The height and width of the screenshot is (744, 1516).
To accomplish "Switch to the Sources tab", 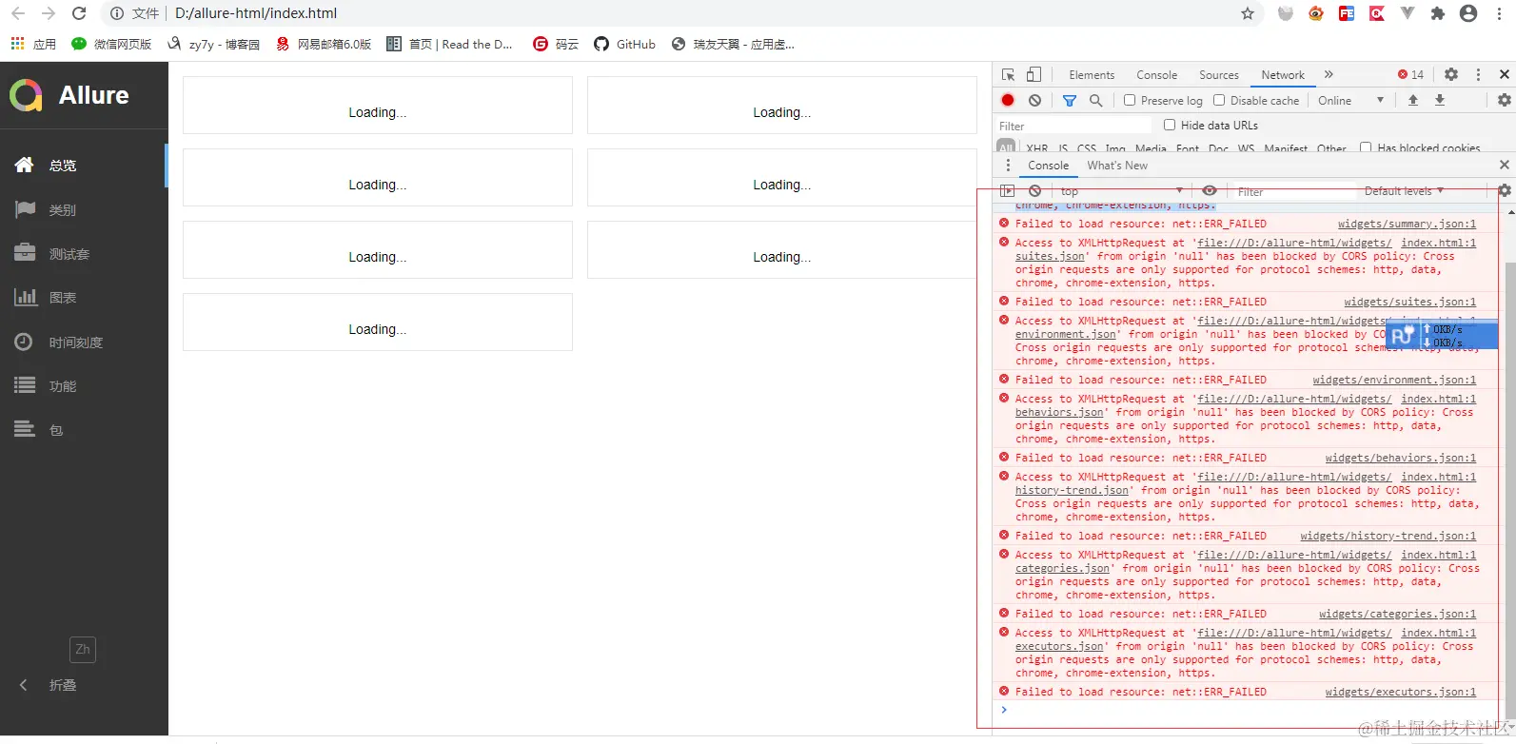I will (x=1218, y=74).
